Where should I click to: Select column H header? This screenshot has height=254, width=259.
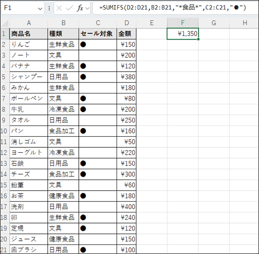tap(244, 23)
